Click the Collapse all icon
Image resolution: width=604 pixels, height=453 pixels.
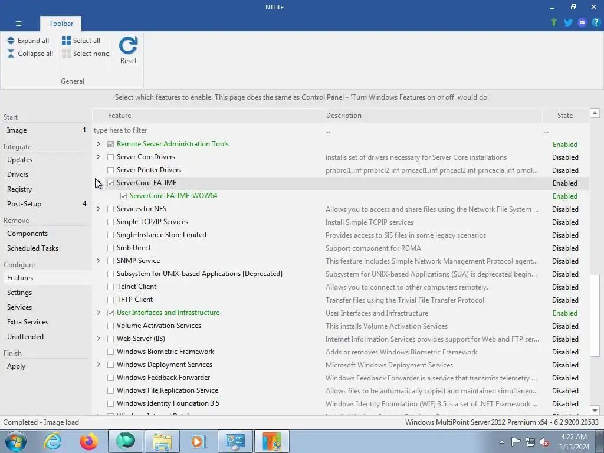pos(11,54)
